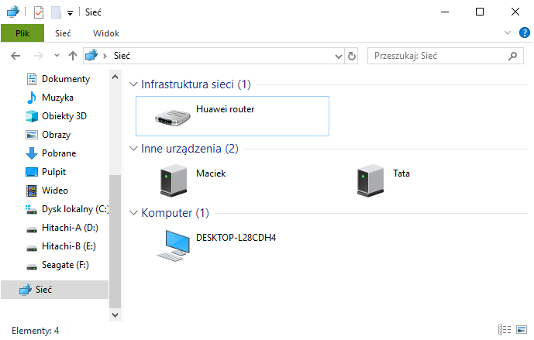Click the Properties quick access toolbar icon
The height and width of the screenshot is (340, 534).
point(39,12)
